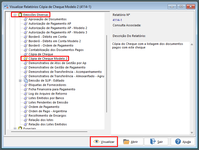Click icon beside Demonstrativo de Atos de Gestão por Ap
The height and width of the screenshot is (150, 199).
tap(26, 63)
